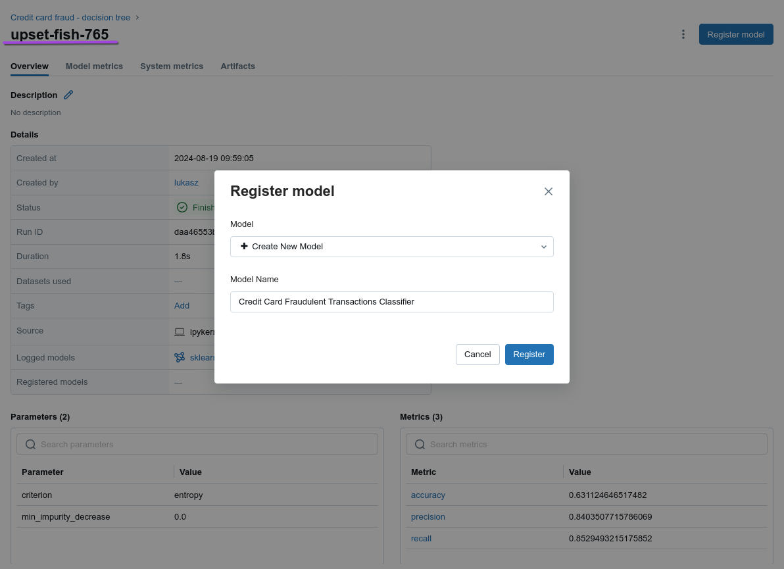
Task: Click the chevron arrow of Model dropdown
Action: coord(543,247)
